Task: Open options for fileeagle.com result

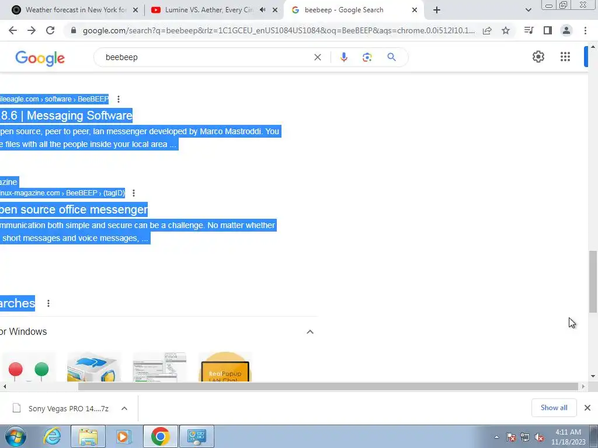Action: [119, 99]
